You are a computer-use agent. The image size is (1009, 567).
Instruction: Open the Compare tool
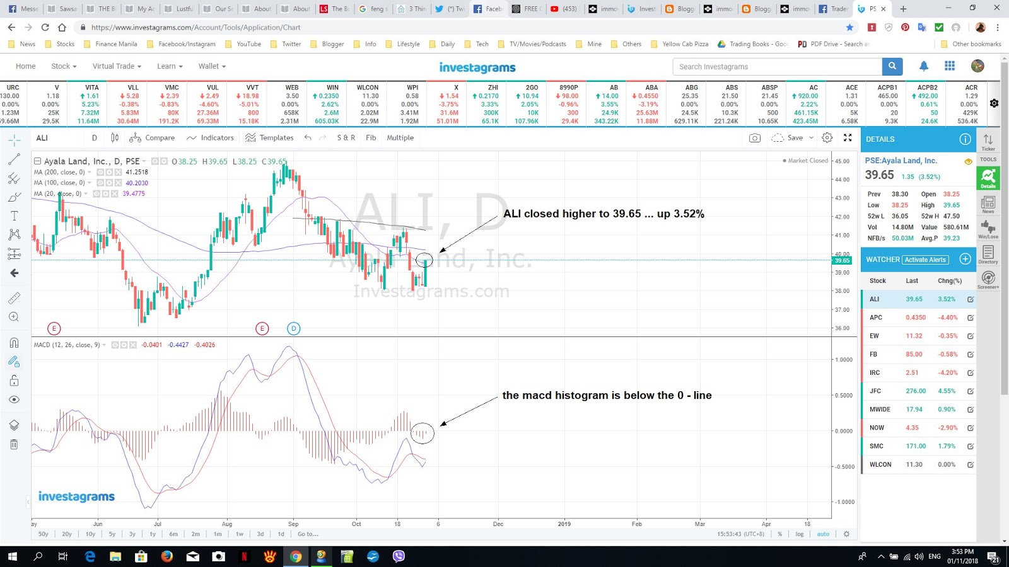coord(152,137)
